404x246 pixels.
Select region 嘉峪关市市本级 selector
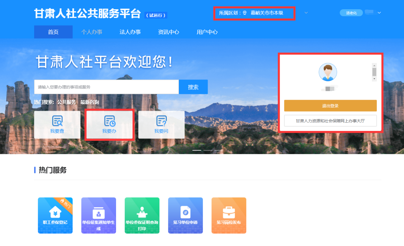coord(267,13)
